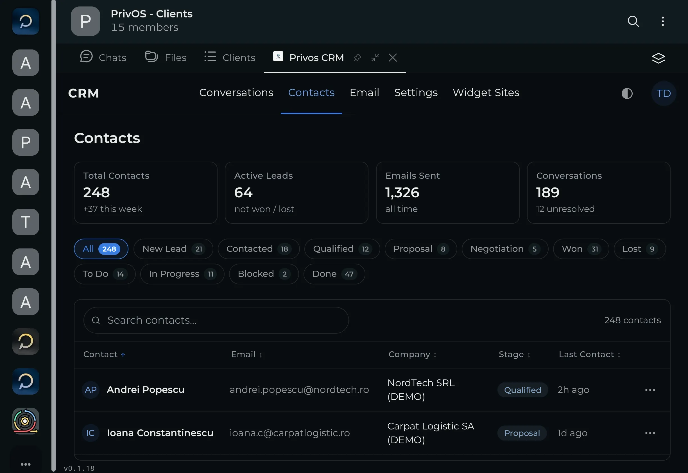Image resolution: width=688 pixels, height=473 pixels.
Task: Open the TD user avatar
Action: pyautogui.click(x=663, y=93)
